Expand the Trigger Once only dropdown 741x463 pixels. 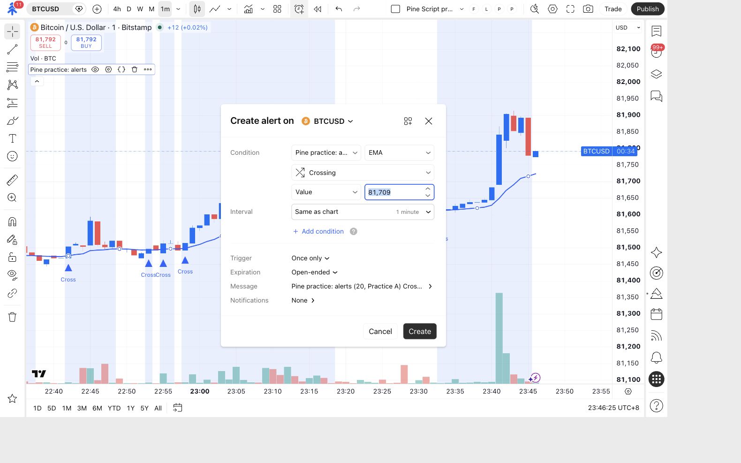coord(310,258)
